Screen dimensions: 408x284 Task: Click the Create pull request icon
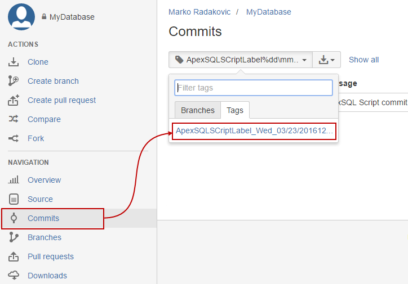point(14,100)
